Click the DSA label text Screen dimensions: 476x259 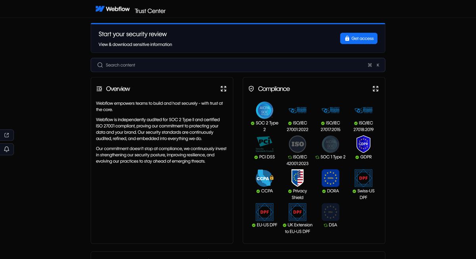click(x=333, y=225)
